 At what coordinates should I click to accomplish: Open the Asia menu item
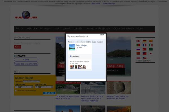57,29
